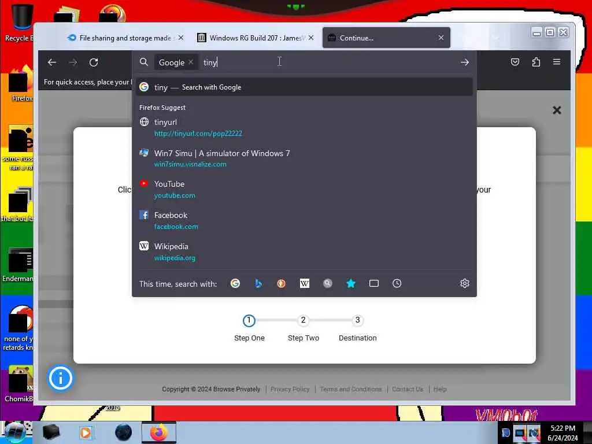The image size is (592, 444).
Task: Click Step One circle
Action: point(249,320)
